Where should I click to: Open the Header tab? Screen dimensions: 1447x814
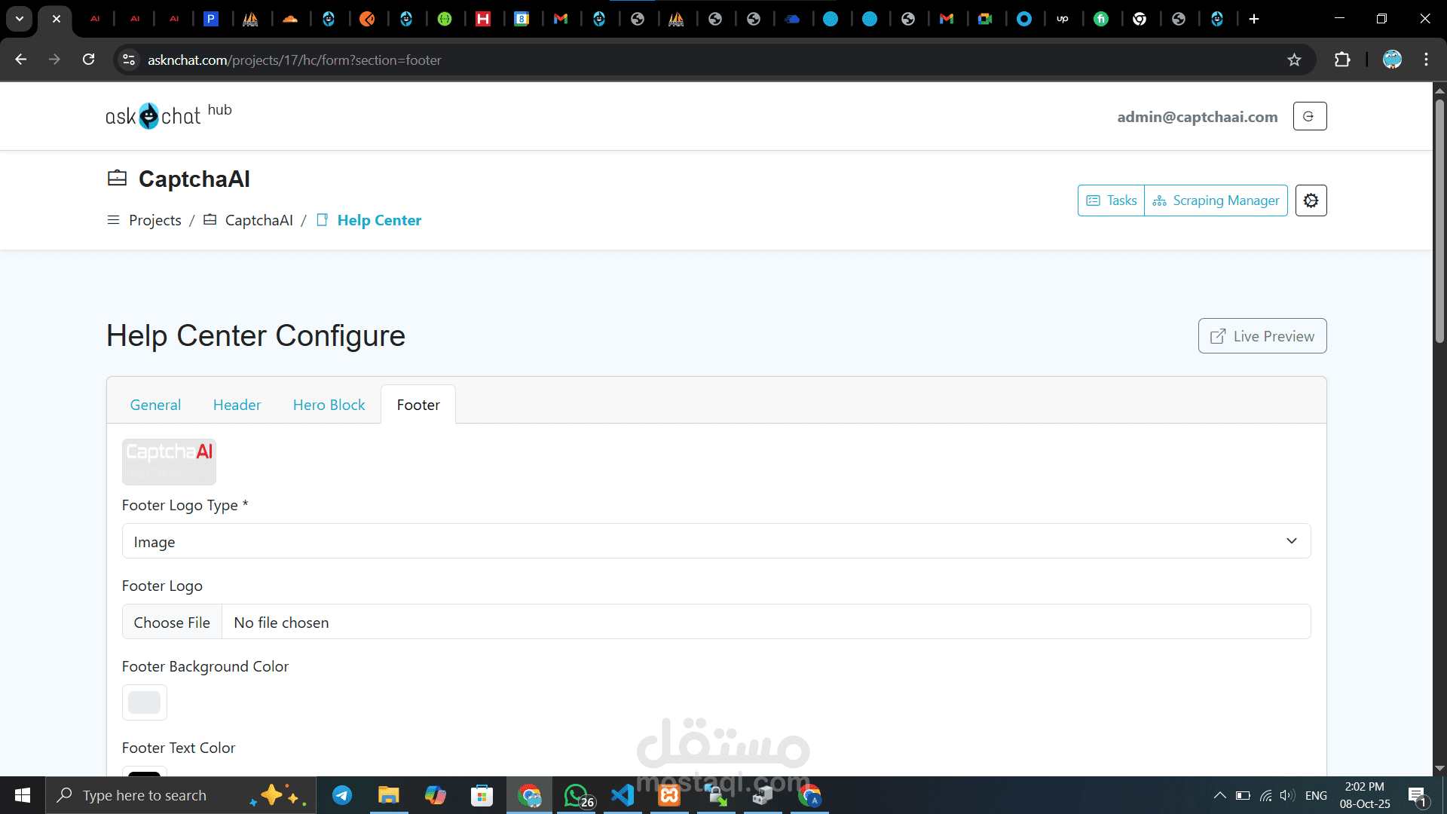coord(237,405)
